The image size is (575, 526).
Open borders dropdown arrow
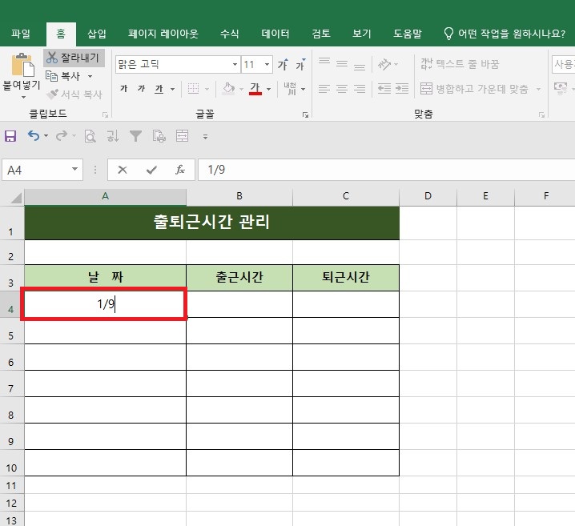pyautogui.click(x=207, y=89)
